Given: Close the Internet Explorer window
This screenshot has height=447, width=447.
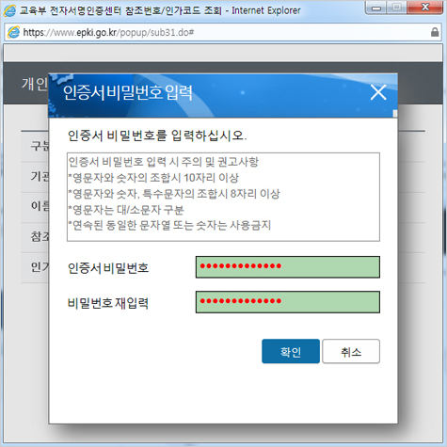Looking at the screenshot, I should (x=425, y=8).
